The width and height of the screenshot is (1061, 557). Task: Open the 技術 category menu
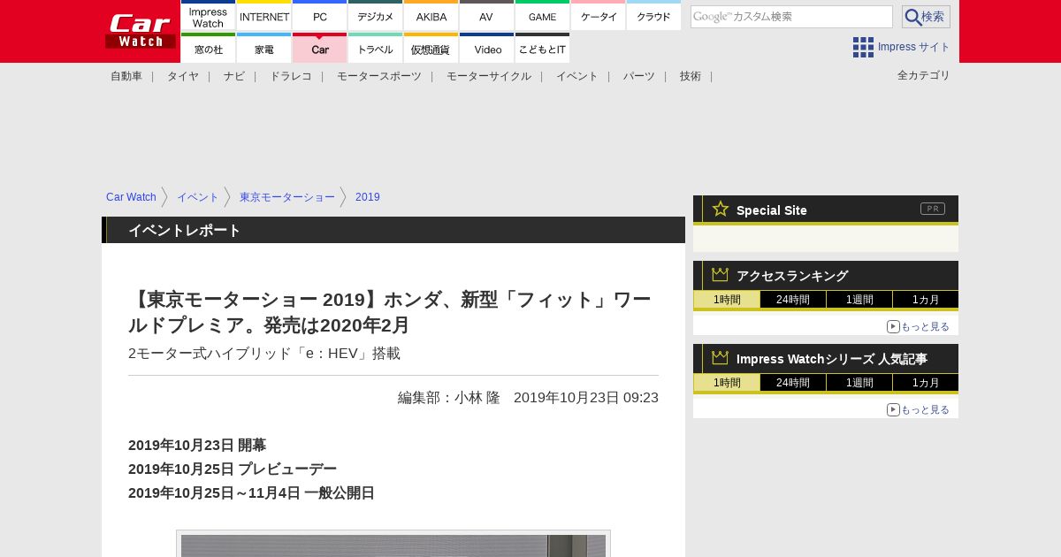click(x=691, y=76)
